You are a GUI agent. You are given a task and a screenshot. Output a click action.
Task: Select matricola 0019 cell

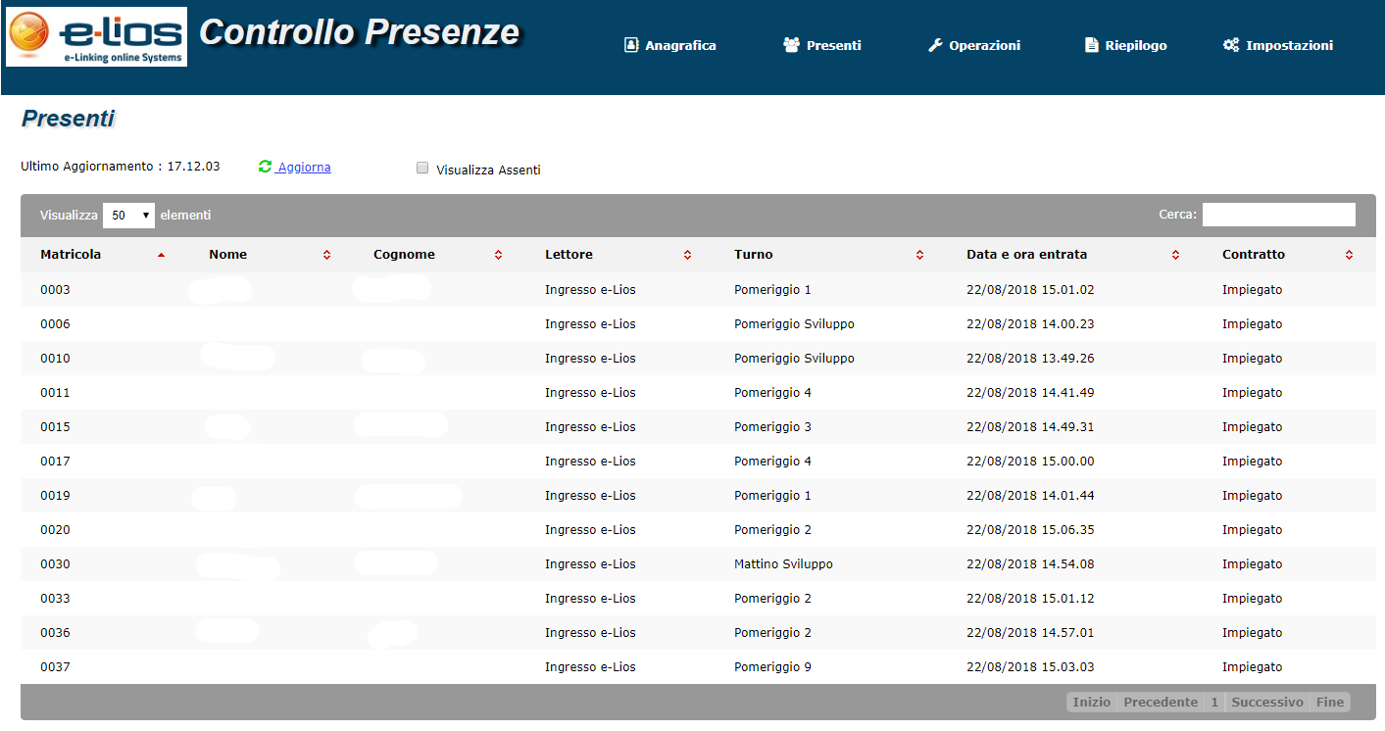[x=55, y=496]
